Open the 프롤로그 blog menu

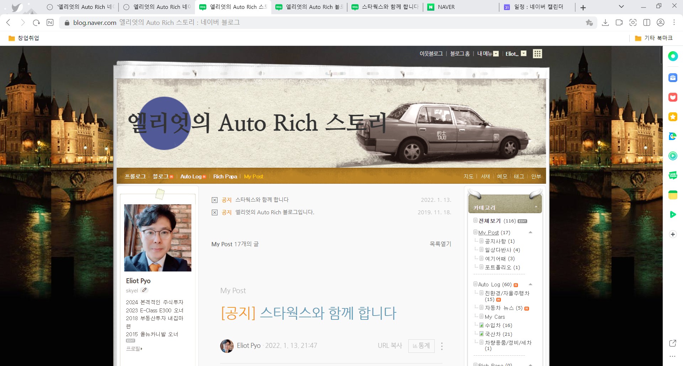[135, 176]
